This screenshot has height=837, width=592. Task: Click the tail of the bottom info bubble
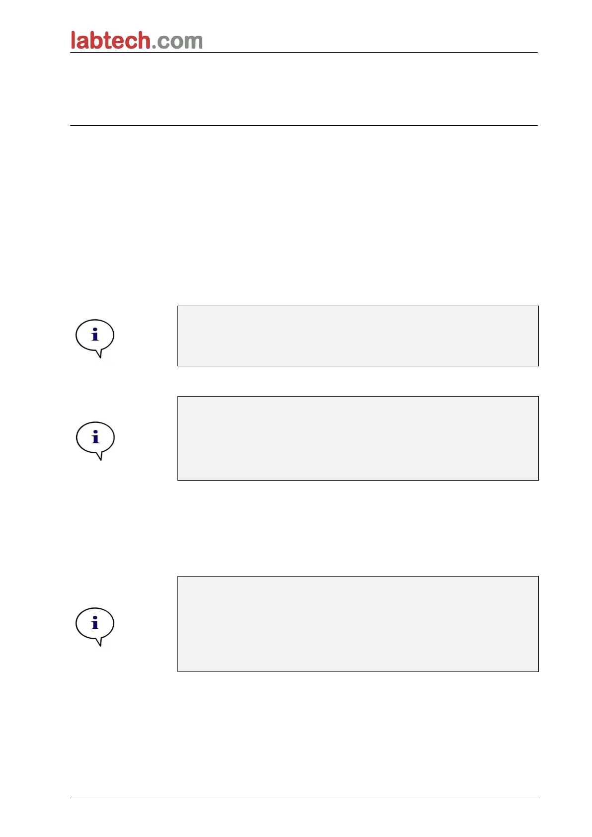99,642
